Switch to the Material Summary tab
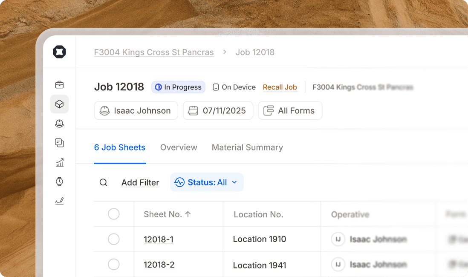 click(x=248, y=147)
